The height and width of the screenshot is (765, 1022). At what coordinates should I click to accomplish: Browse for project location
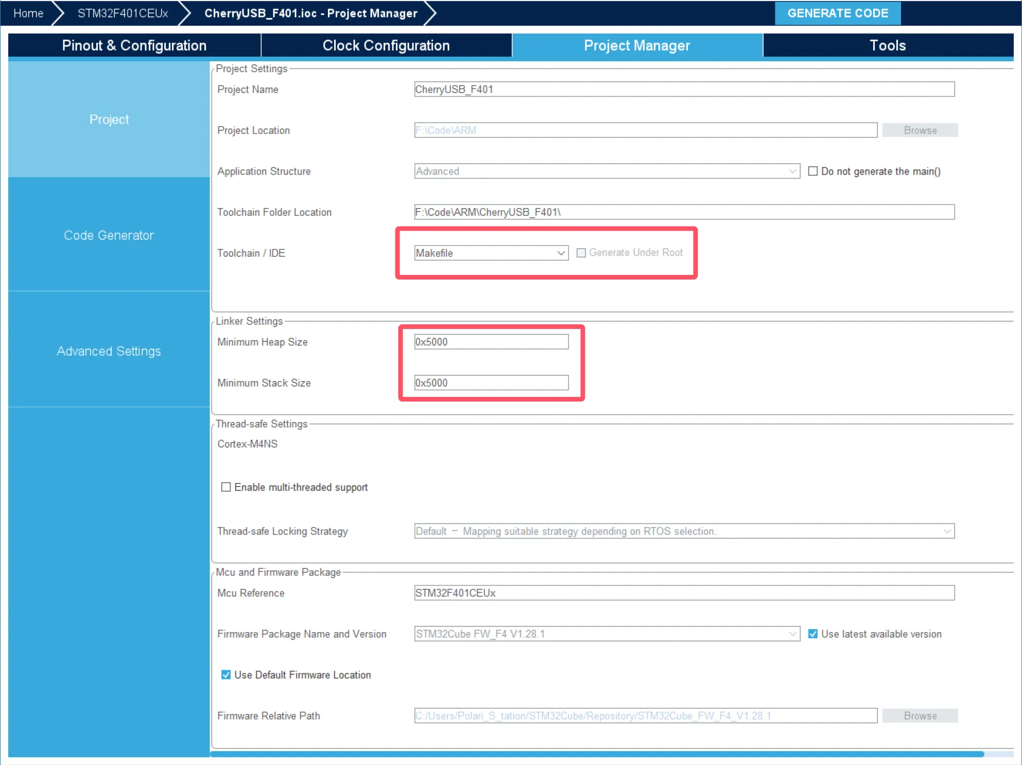pyautogui.click(x=920, y=130)
